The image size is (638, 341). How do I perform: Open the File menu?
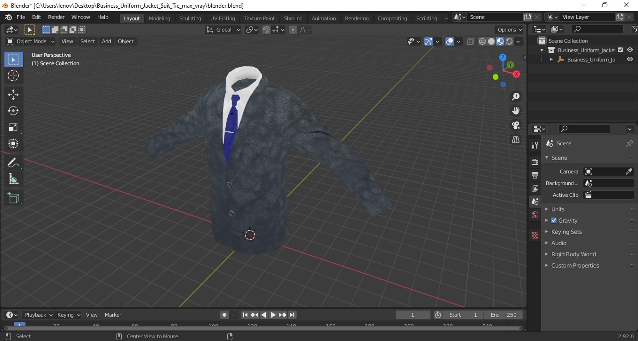(x=21, y=17)
